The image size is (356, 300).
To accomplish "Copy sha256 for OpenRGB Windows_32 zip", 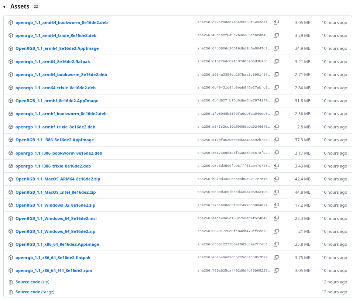I will click(x=276, y=205).
